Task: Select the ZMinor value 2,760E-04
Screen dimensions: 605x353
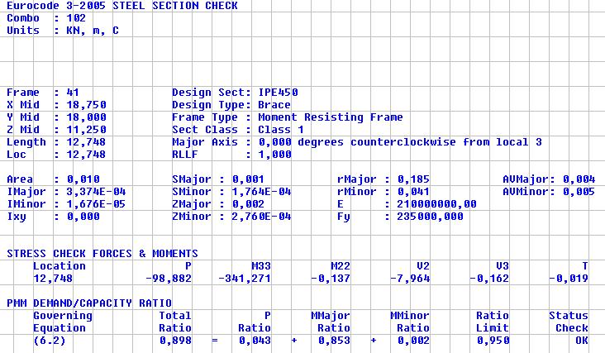Action: click(x=261, y=217)
